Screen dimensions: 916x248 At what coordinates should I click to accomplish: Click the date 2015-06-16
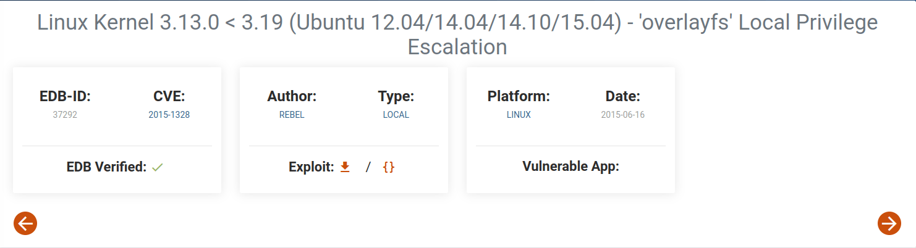pos(622,115)
